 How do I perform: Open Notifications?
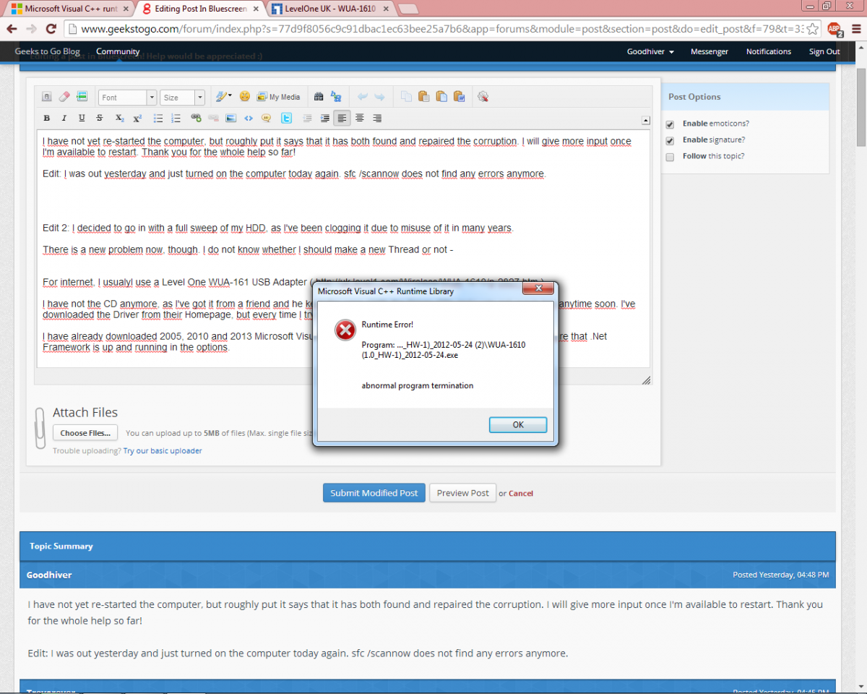(769, 51)
